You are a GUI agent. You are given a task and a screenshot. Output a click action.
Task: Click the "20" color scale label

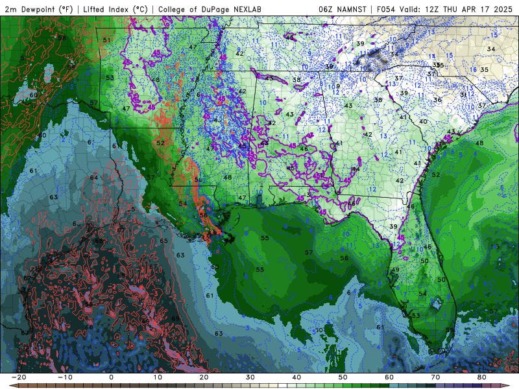(204, 377)
